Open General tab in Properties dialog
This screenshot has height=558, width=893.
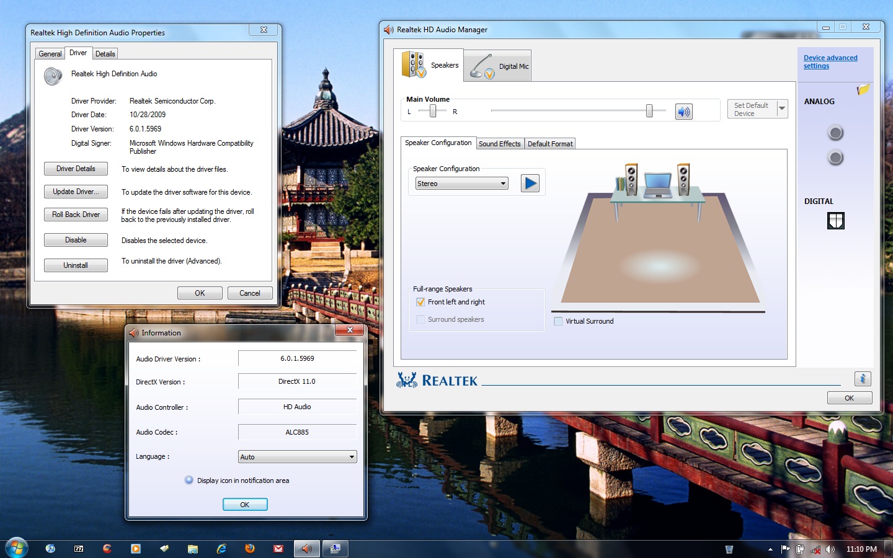tap(50, 54)
